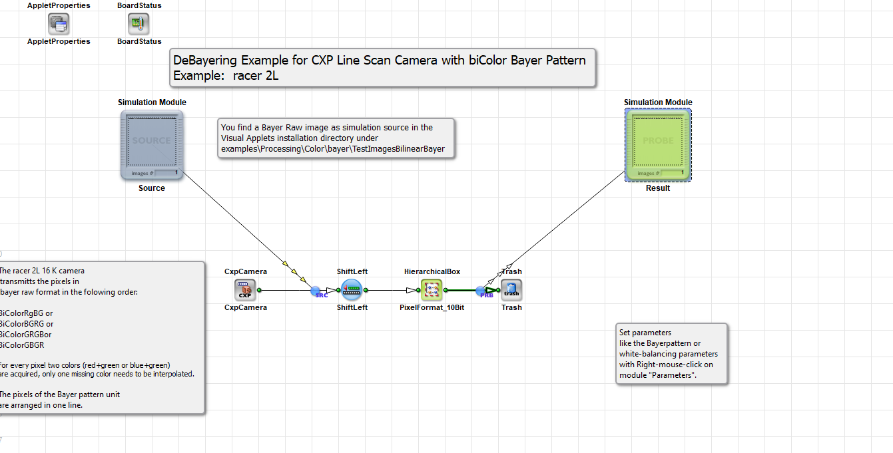Select the DeBayering Example title comment box

(382, 67)
